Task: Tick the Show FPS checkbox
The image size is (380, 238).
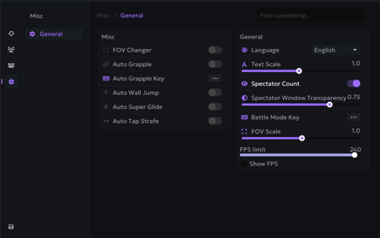Action: (243, 164)
